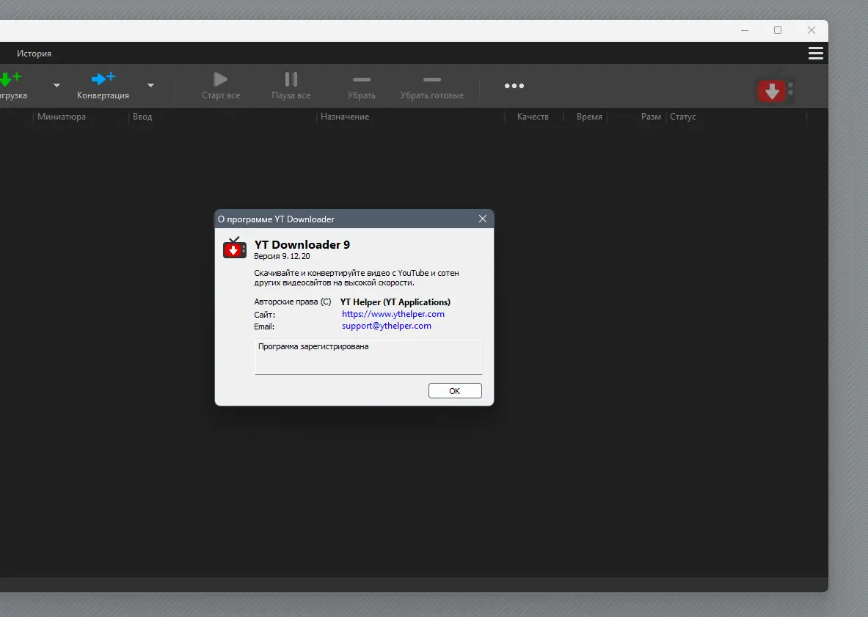Click the YT Downloader TV icon
The height and width of the screenshot is (617, 868).
coord(235,248)
